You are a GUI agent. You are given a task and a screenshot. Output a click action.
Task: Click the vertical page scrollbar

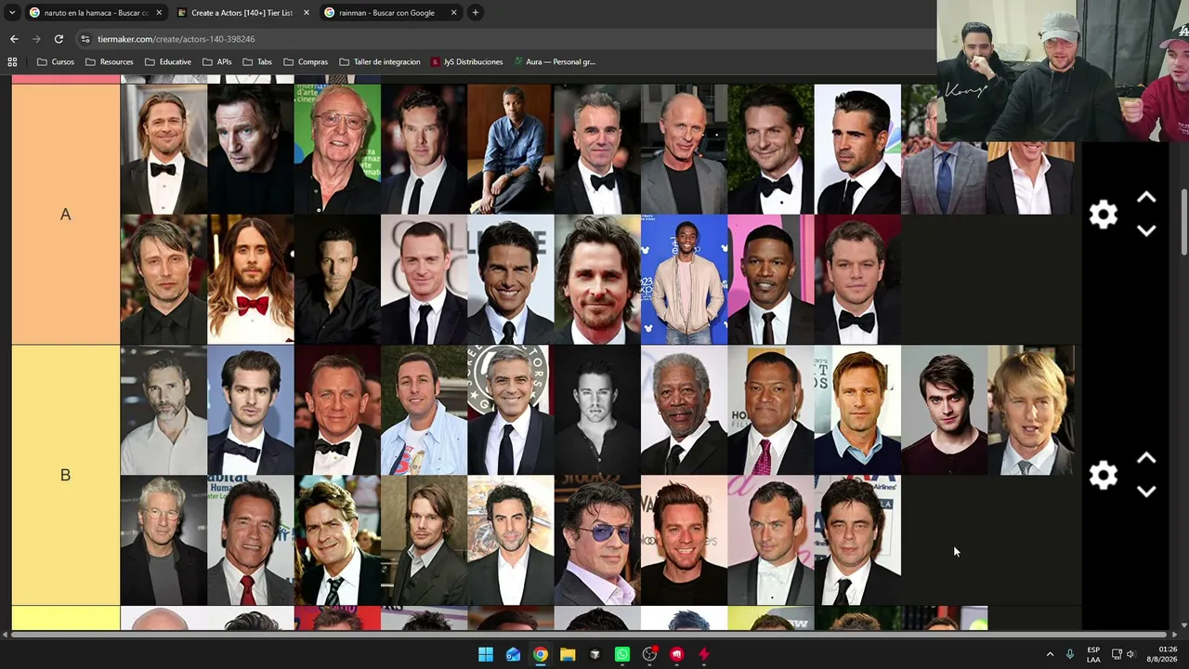1182,223
